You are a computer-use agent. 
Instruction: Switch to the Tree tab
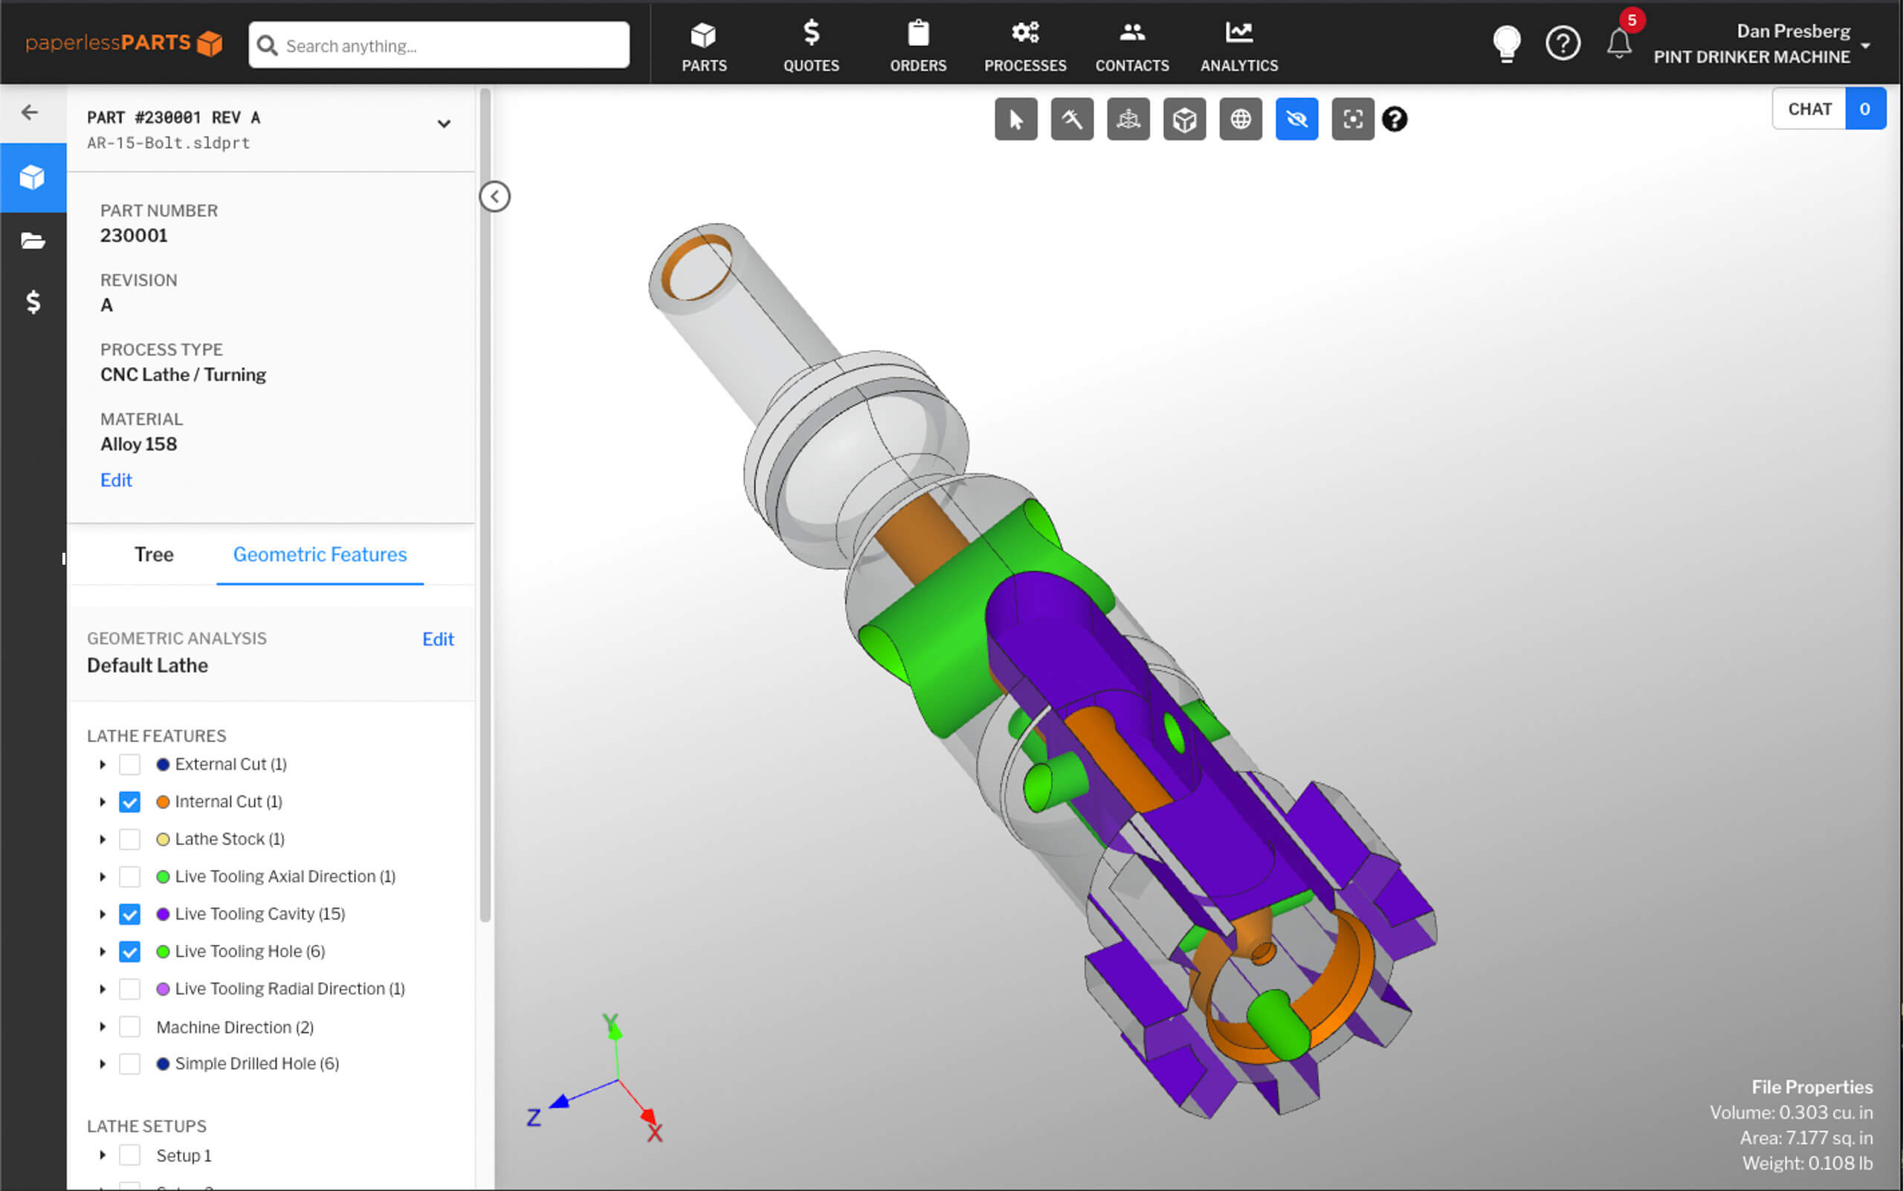pos(154,554)
